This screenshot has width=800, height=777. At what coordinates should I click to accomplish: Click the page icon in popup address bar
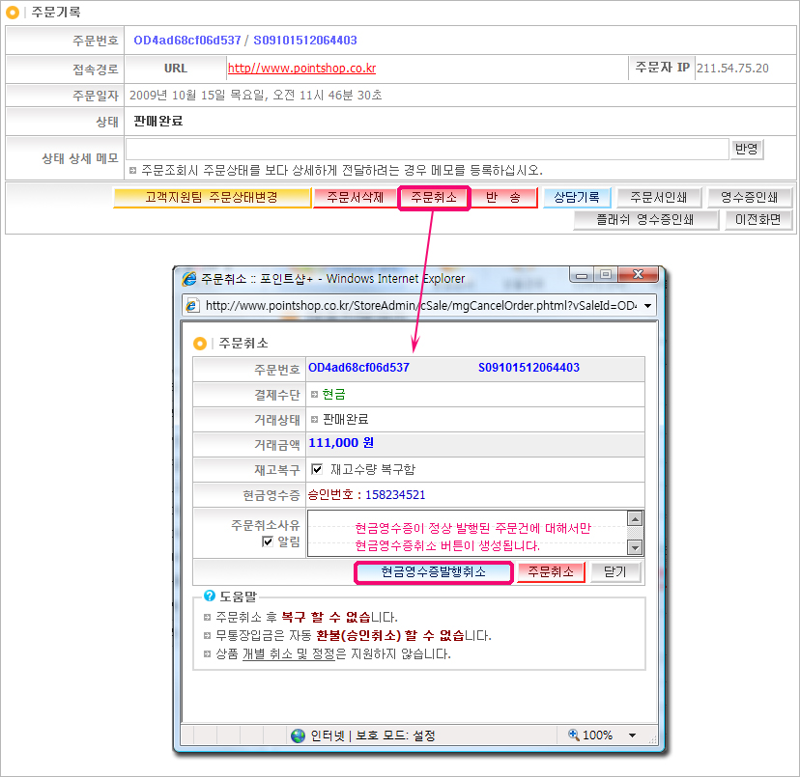pos(192,305)
